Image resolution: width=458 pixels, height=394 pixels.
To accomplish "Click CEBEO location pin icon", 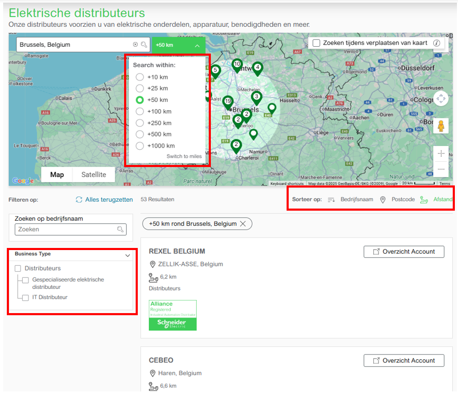I will tap(152, 374).
